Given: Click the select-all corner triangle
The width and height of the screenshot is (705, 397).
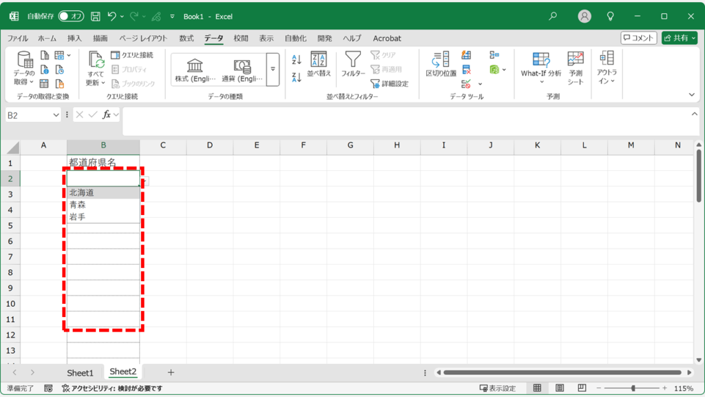Looking at the screenshot, I should [13, 147].
